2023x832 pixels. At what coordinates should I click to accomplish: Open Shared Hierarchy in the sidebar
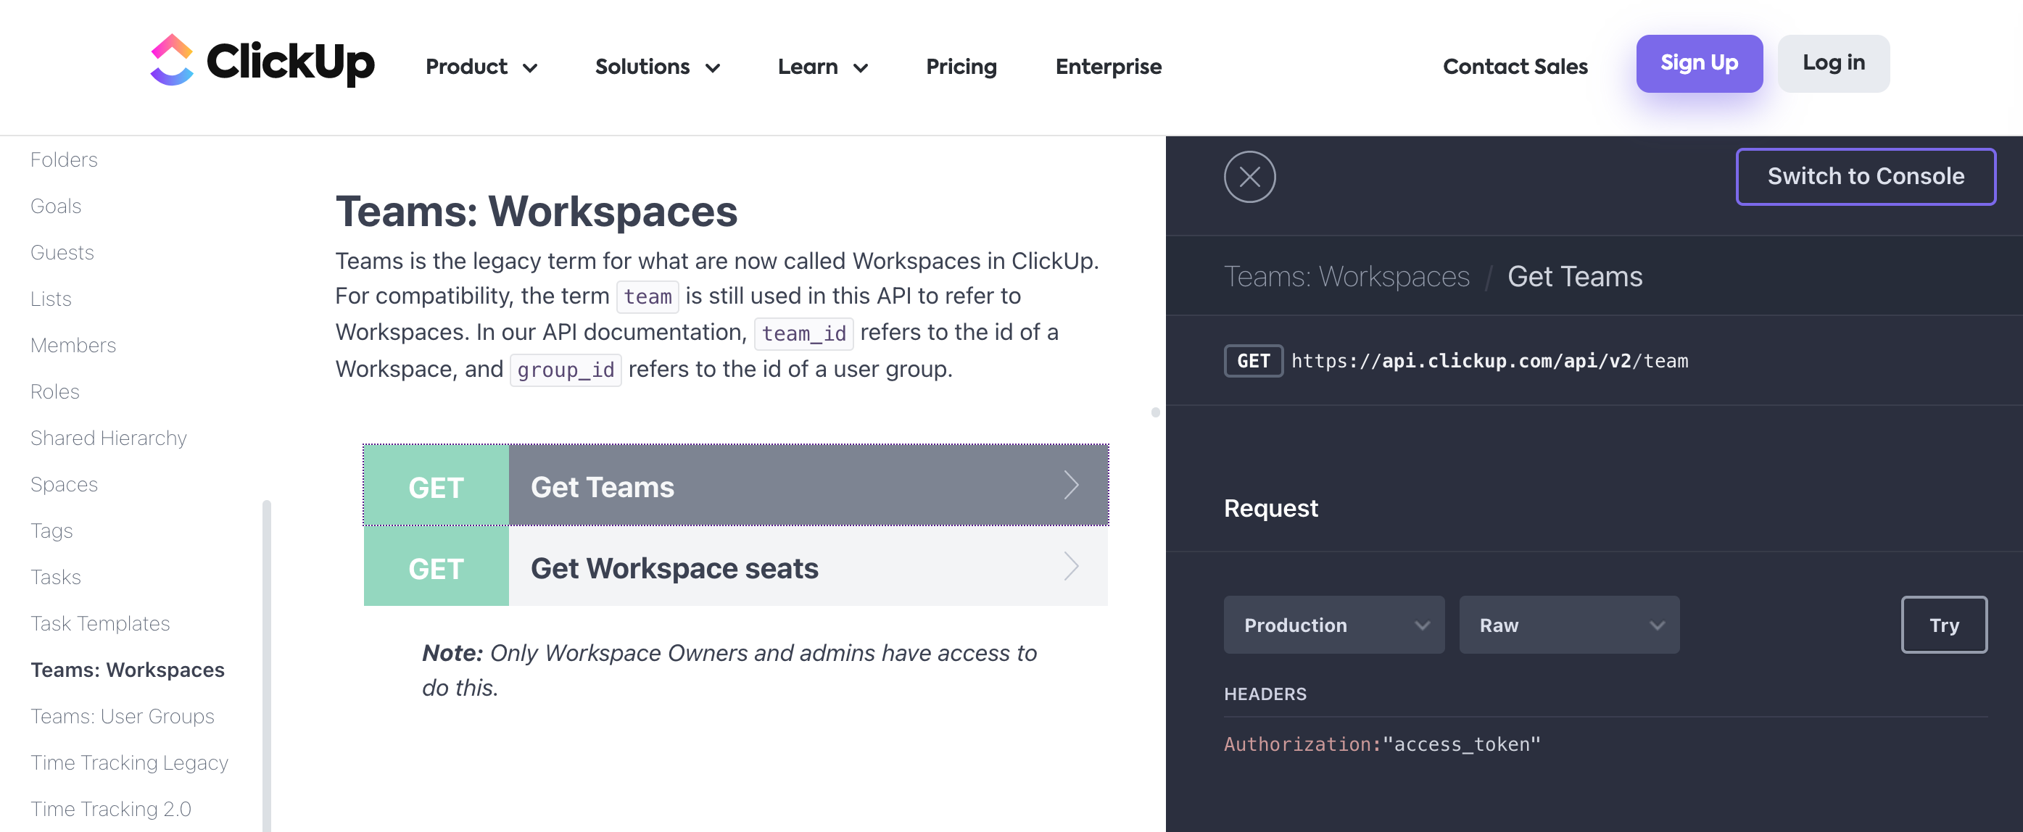pyautogui.click(x=108, y=438)
